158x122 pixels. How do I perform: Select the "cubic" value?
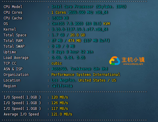[57, 63]
